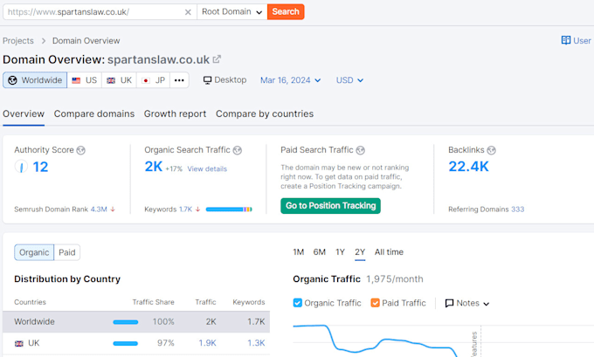594x357 pixels.
Task: Select the Worldwide database button
Action: pyautogui.click(x=35, y=80)
